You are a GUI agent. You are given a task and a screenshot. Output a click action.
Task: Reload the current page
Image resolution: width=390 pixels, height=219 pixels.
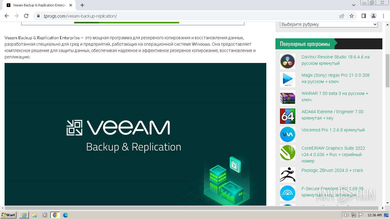coord(26,16)
